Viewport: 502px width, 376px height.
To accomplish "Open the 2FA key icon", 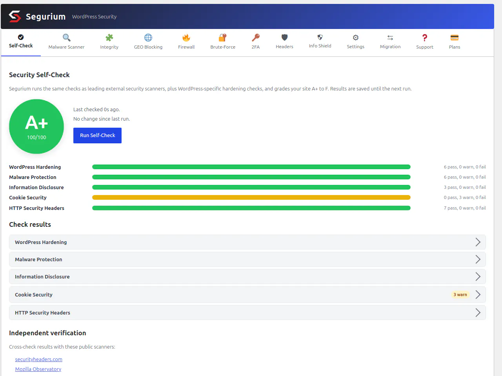I will tap(256, 38).
